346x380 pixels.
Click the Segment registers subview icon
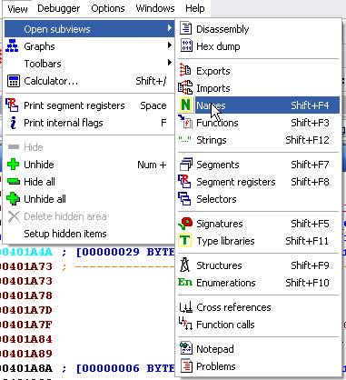tap(184, 181)
